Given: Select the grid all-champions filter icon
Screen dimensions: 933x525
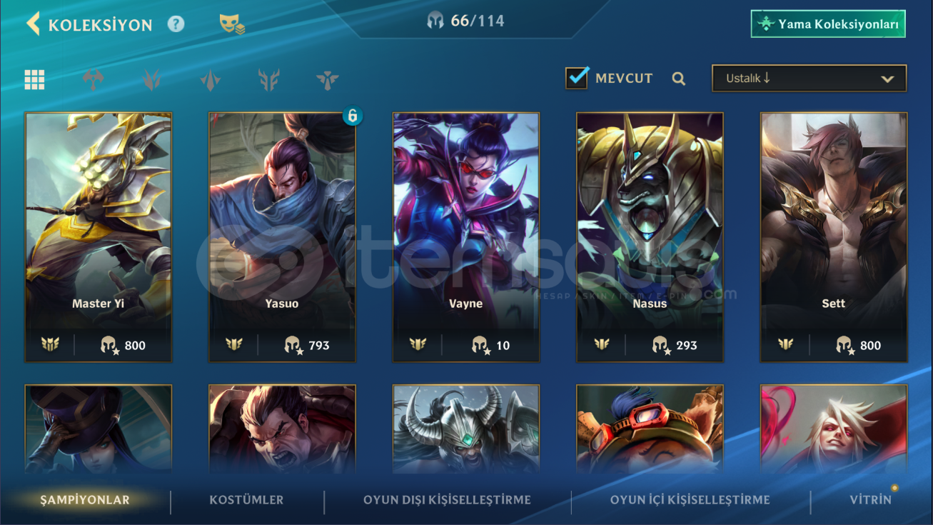Looking at the screenshot, I should (x=34, y=79).
